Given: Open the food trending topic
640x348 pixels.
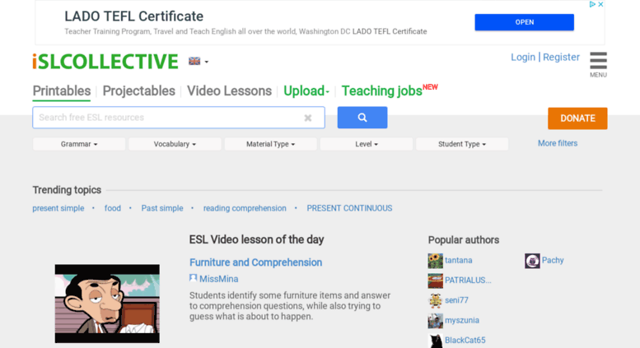Looking at the screenshot, I should point(113,208).
